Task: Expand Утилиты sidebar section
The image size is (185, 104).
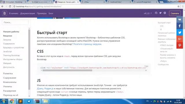Action: click(8, 86)
